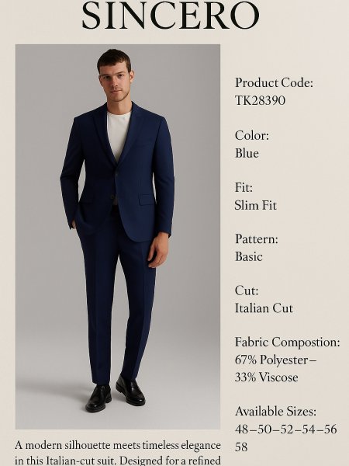Click the Blue color value
The image size is (349, 466).
(247, 153)
